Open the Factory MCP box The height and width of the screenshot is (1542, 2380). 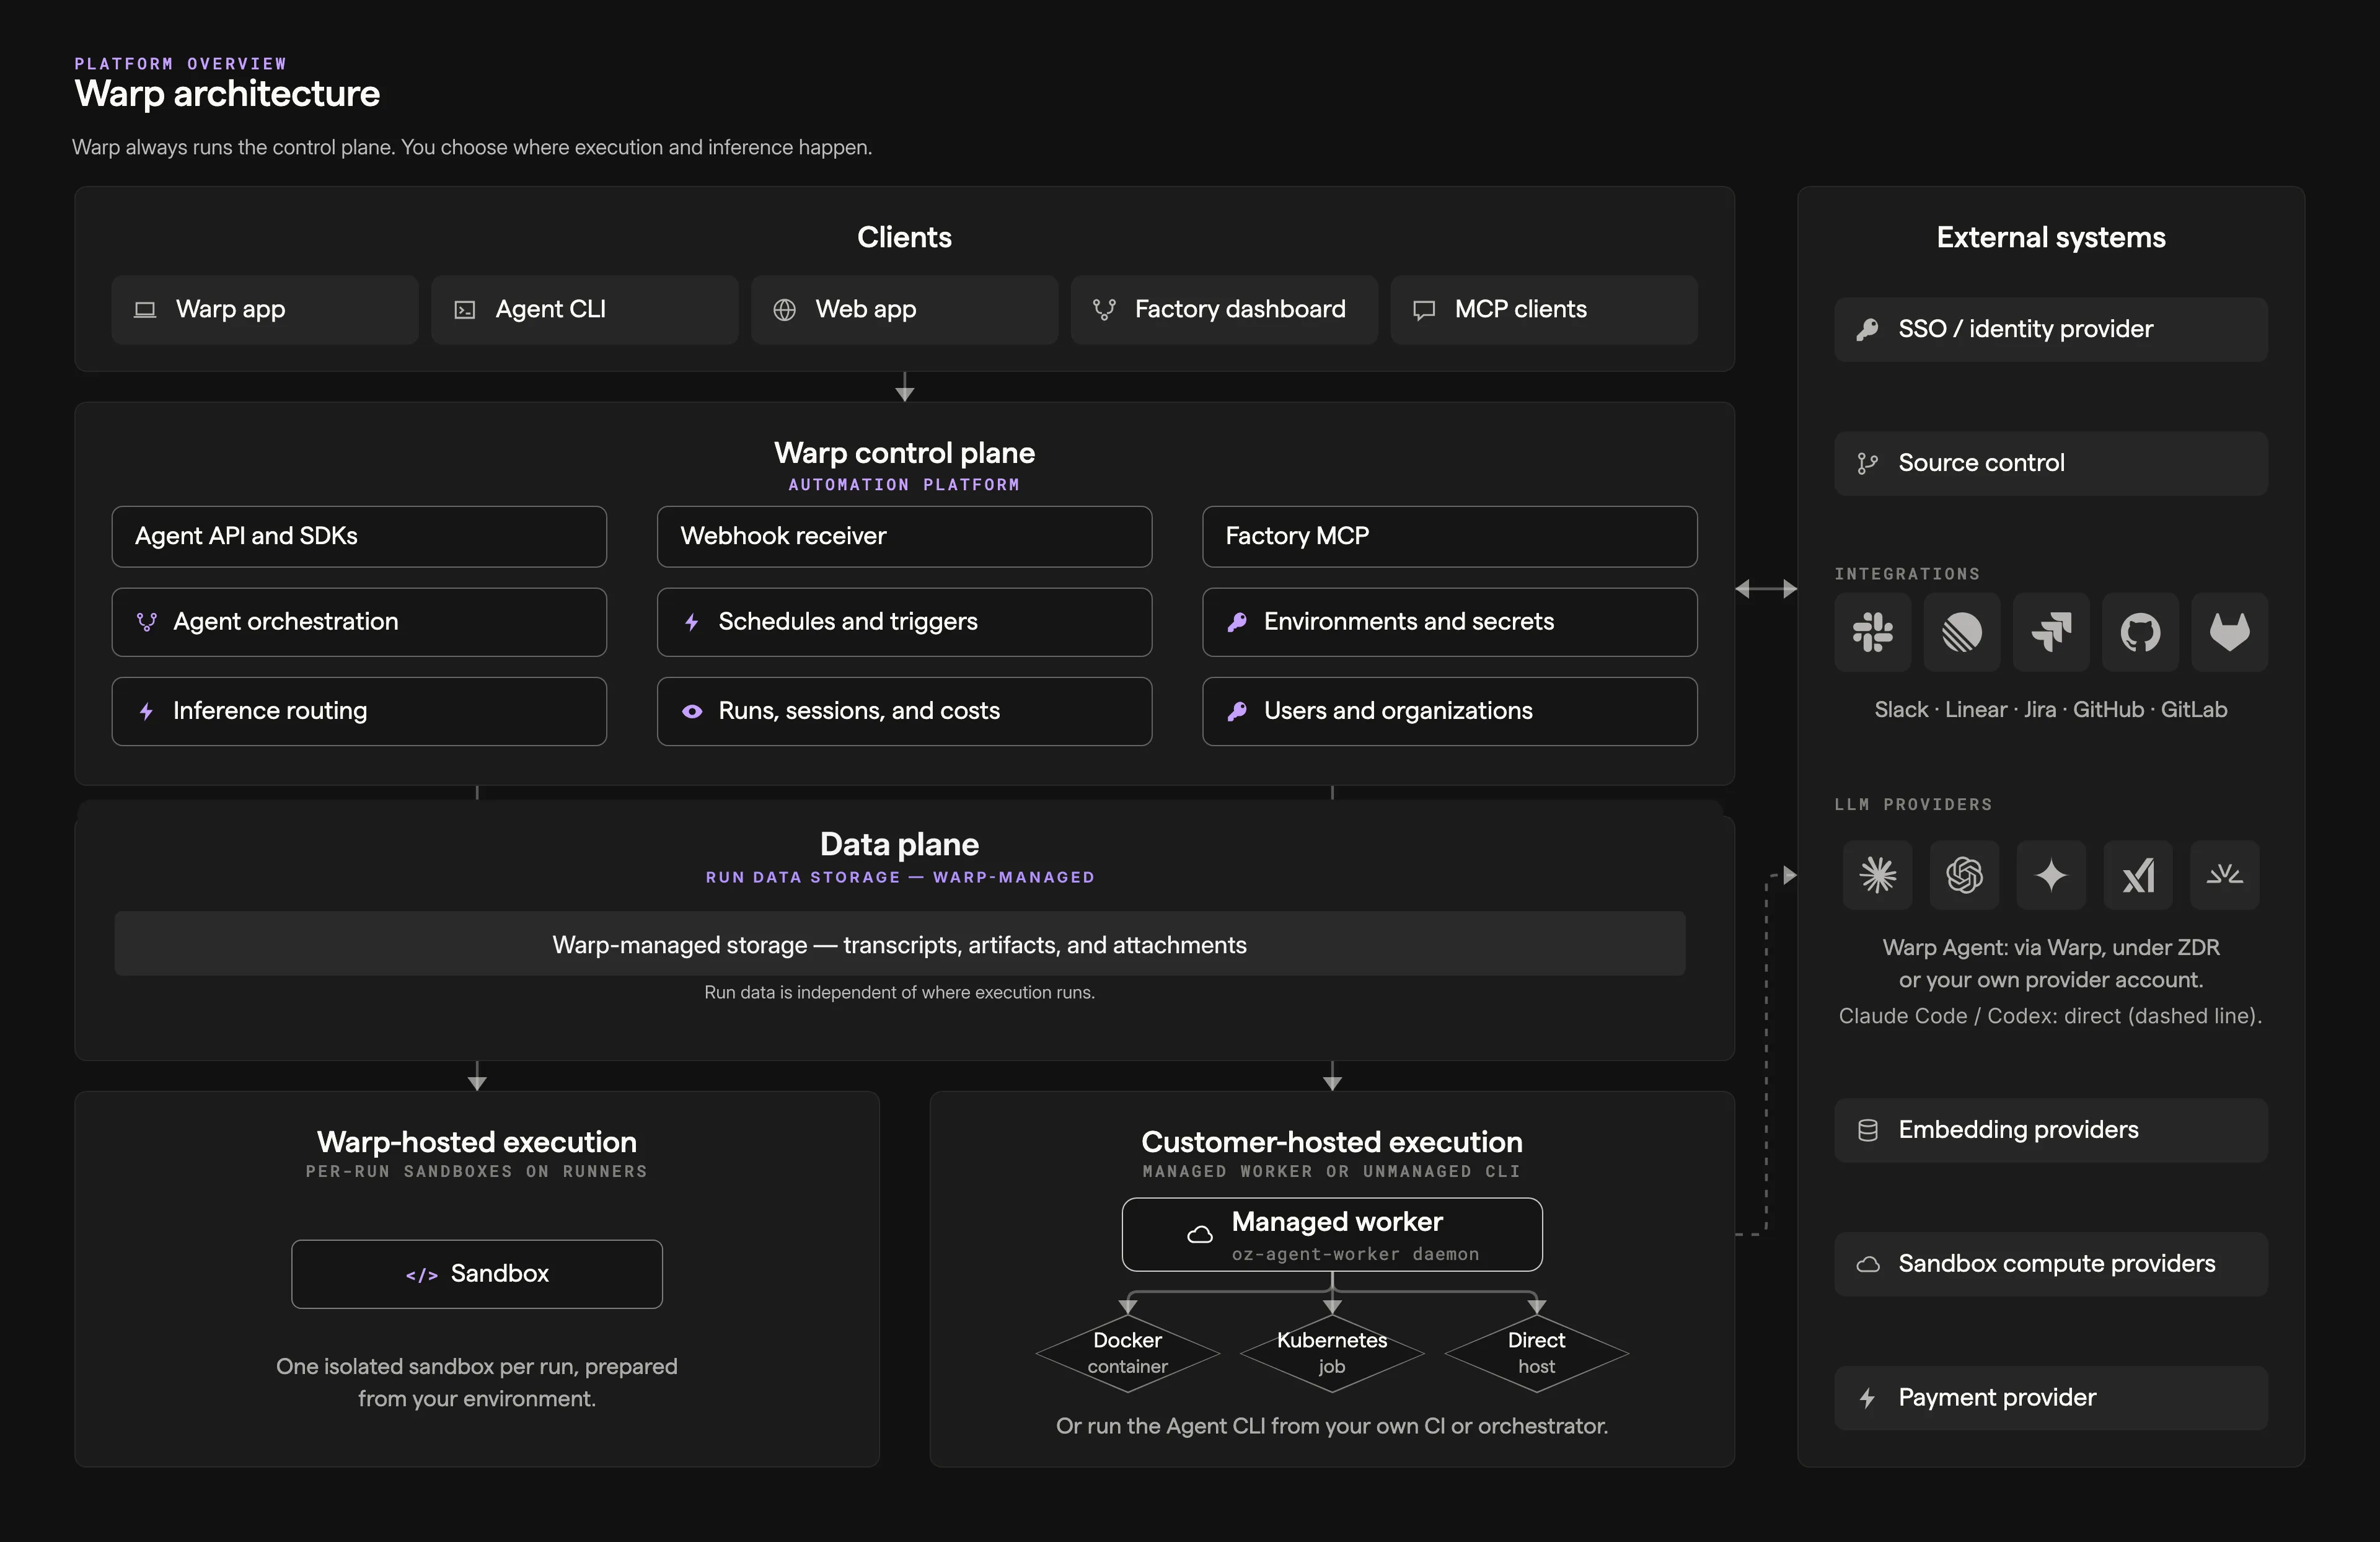coord(1450,537)
